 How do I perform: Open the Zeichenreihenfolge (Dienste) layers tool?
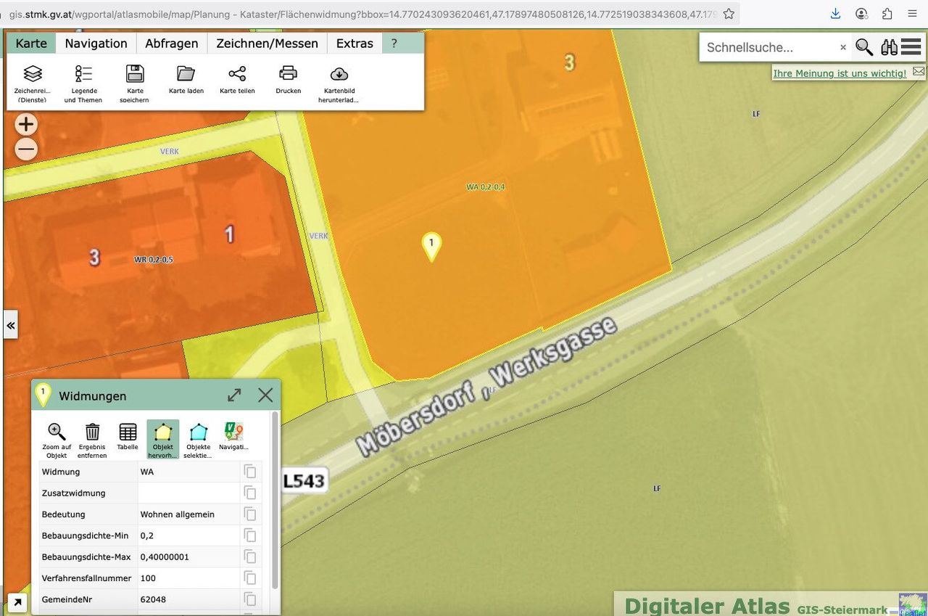(33, 74)
